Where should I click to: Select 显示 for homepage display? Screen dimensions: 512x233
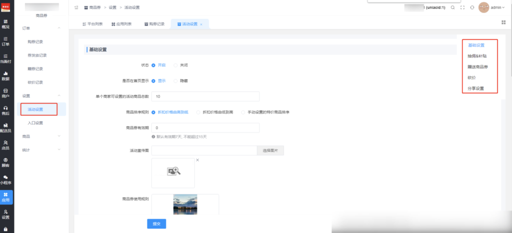tap(158, 80)
